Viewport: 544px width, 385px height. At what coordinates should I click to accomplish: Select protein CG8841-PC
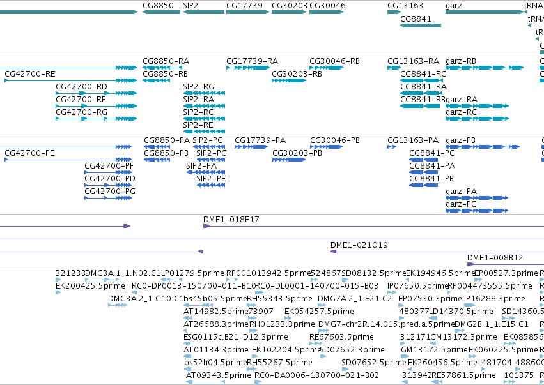(423, 160)
